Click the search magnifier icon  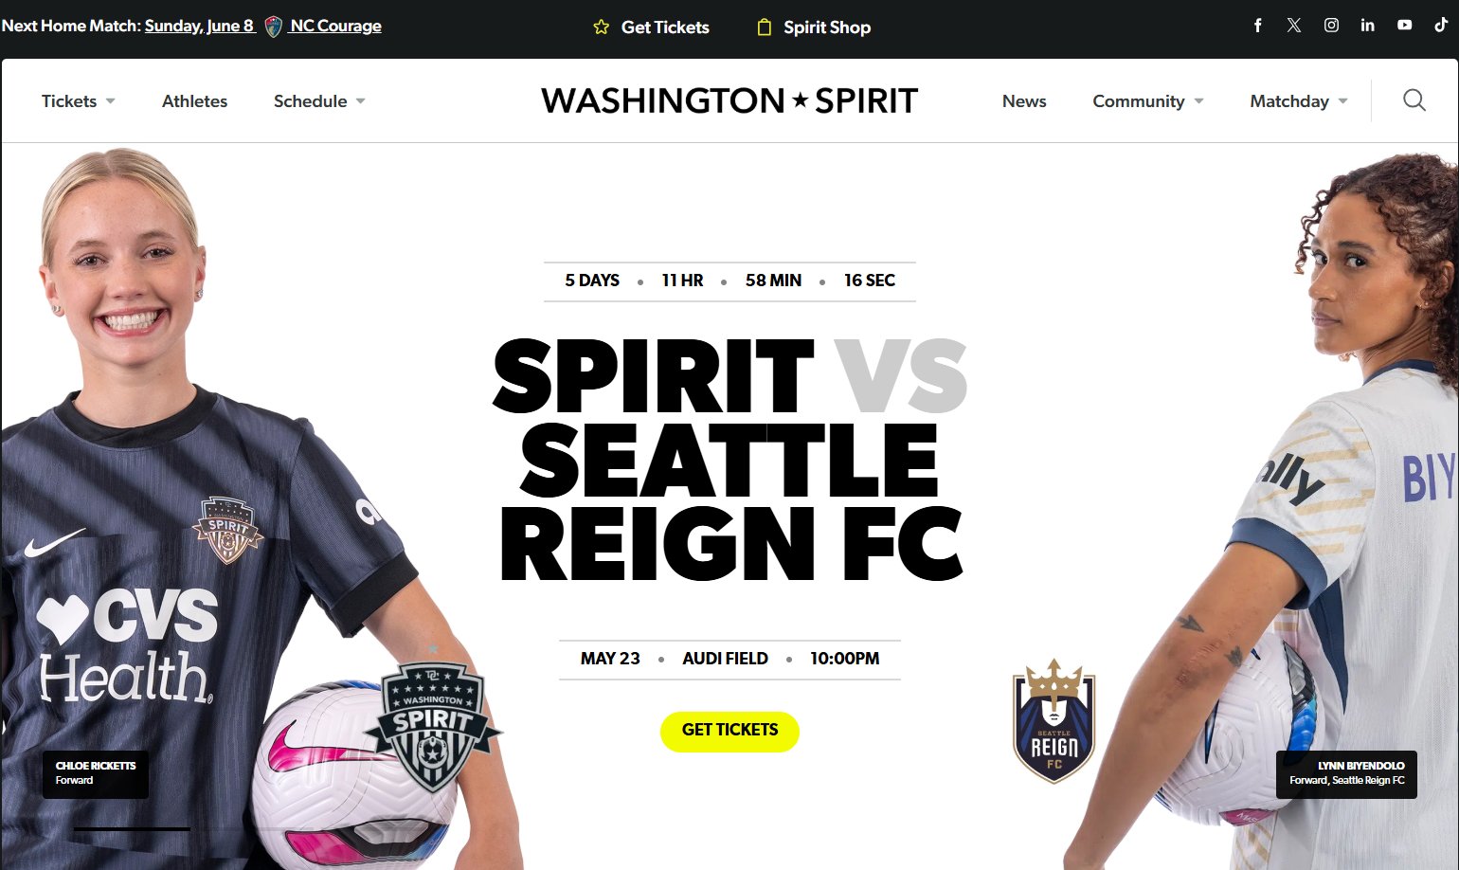coord(1414,100)
